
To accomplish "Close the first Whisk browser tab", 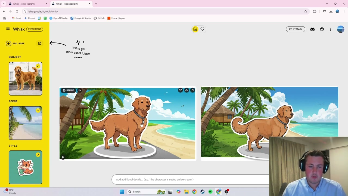I will tap(46, 4).
